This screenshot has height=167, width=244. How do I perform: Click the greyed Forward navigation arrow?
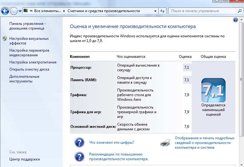14,11
